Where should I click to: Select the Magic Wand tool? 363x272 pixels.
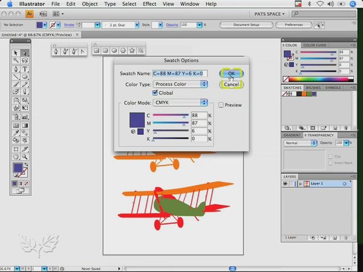pyautogui.click(x=16, y=60)
